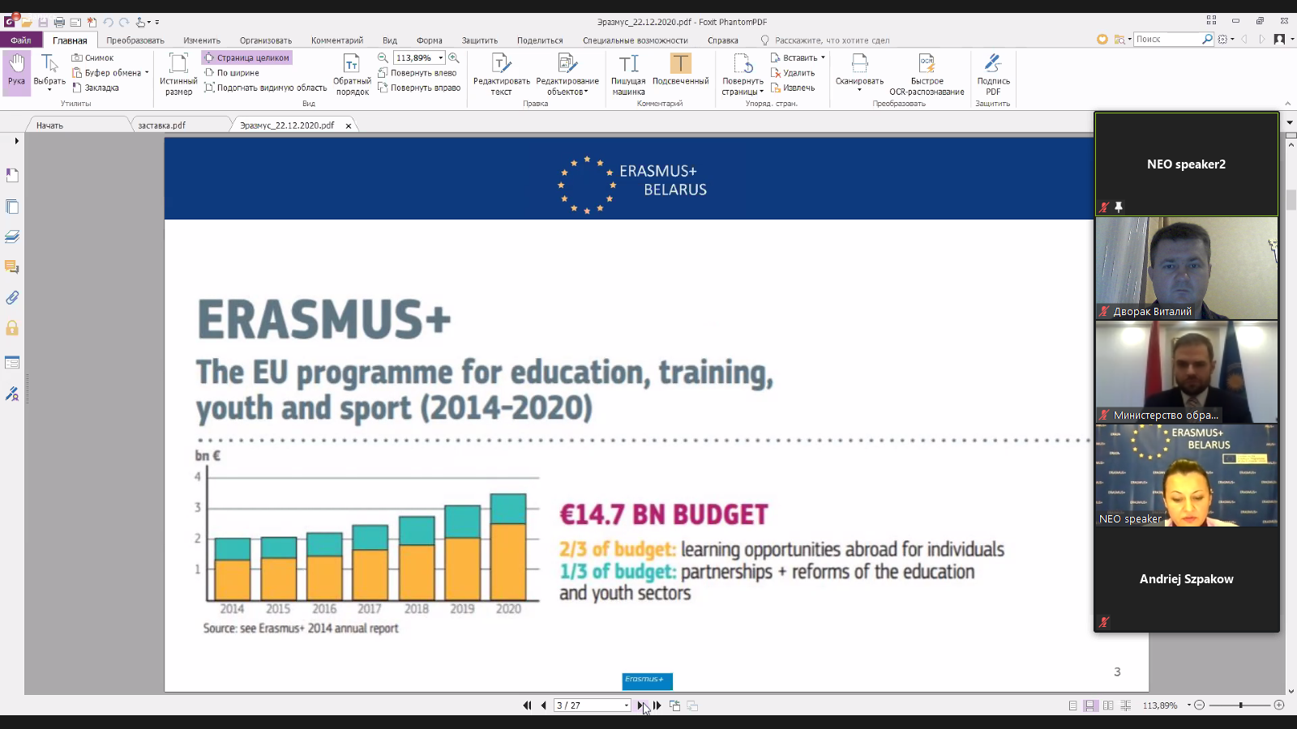The height and width of the screenshot is (729, 1297).
Task: Switch to facing pages view mode
Action: [1108, 706]
